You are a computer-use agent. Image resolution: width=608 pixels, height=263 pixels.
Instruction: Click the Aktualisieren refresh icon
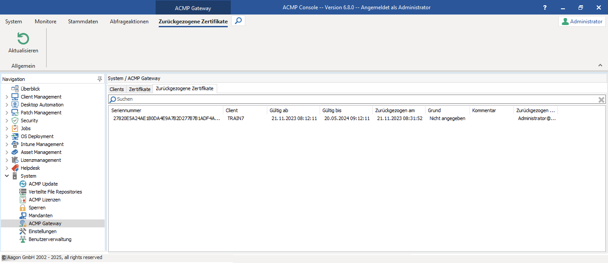[x=22, y=39]
